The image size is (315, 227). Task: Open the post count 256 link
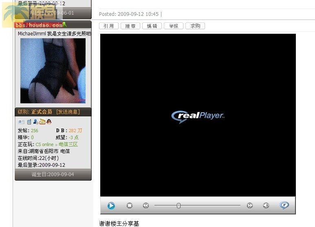(x=35, y=131)
